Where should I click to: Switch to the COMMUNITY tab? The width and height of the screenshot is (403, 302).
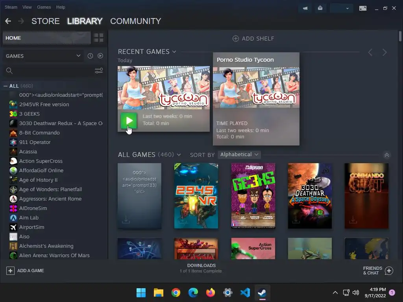click(x=136, y=21)
